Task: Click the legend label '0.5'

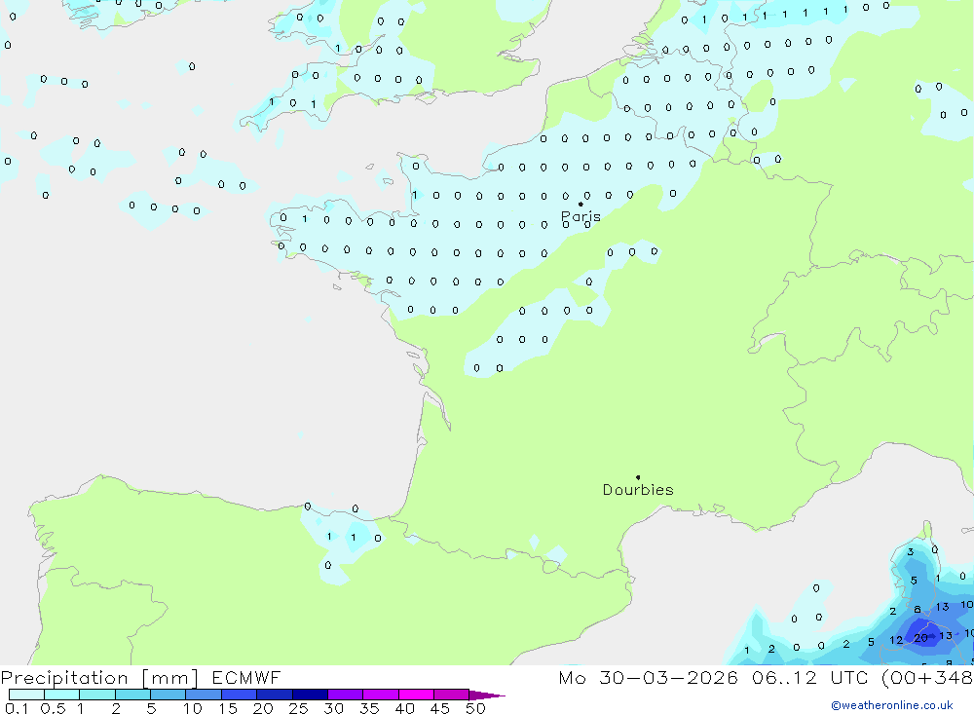Action: (53, 708)
